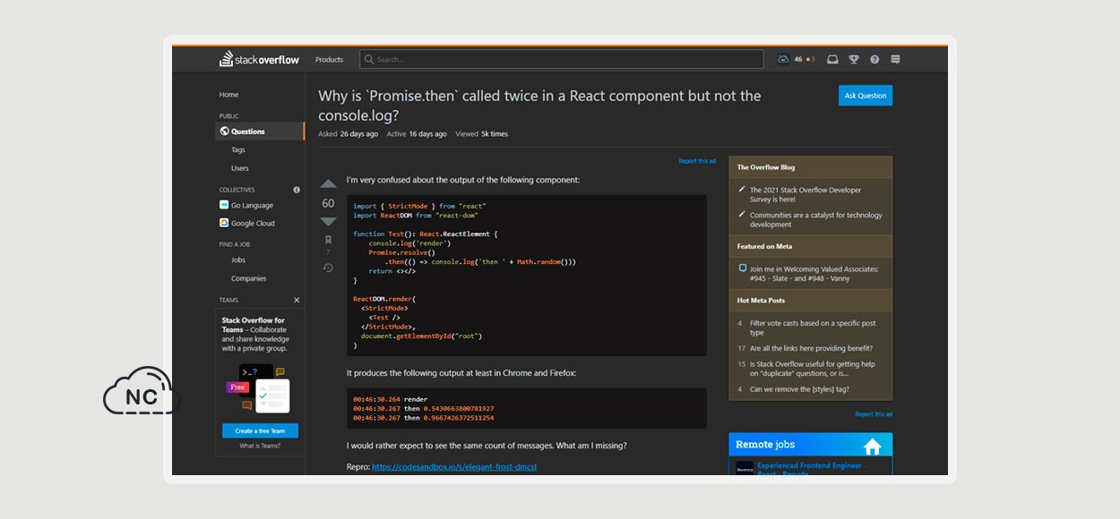Screen dimensions: 1120x519
Task: Downvote the question
Action: [x=328, y=222]
